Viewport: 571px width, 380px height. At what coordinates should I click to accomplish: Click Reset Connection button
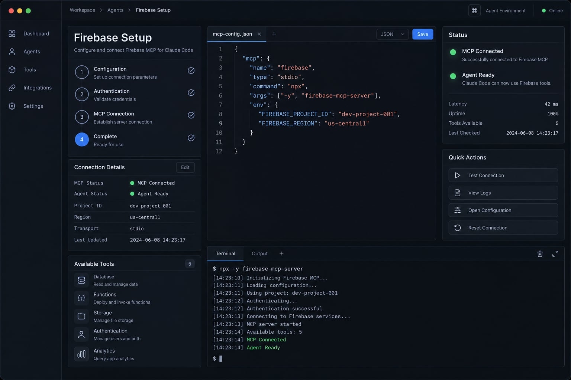[x=503, y=228]
